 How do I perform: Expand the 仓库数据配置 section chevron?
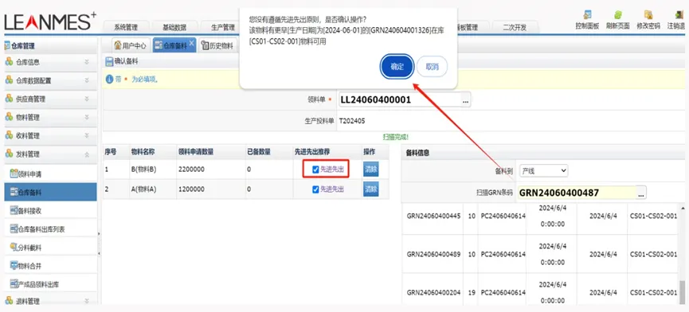[87, 80]
